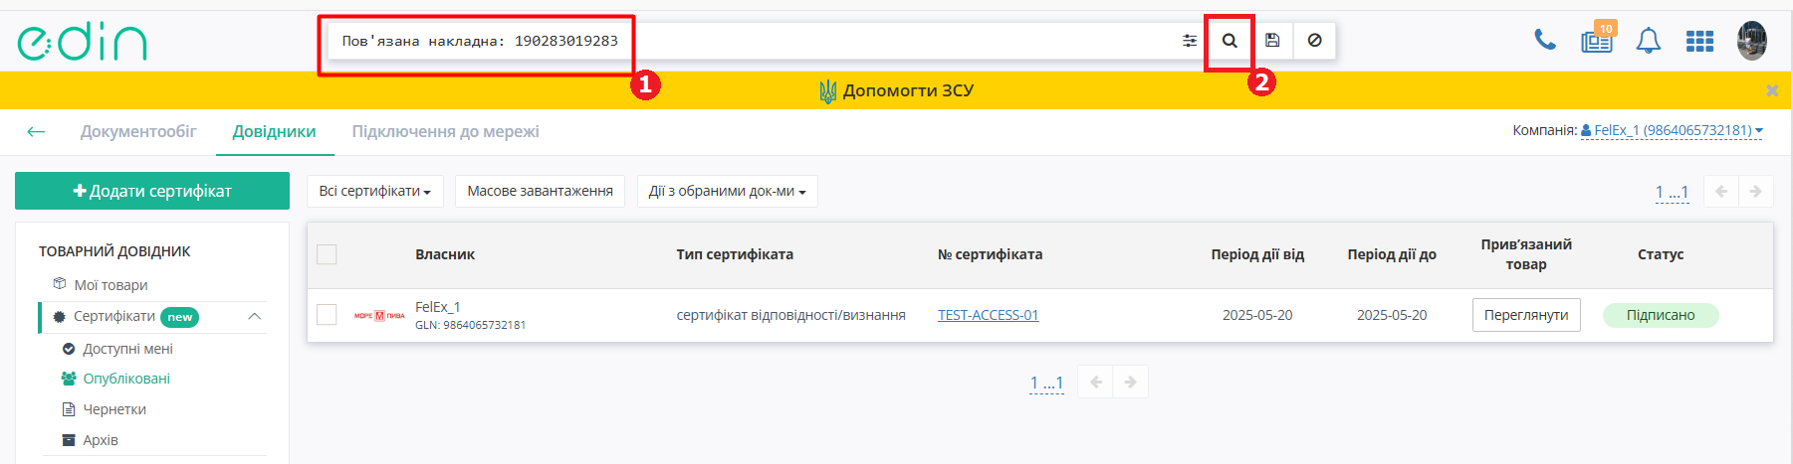Click the Прив'язаний товар column header
This screenshot has height=464, width=1793.
pyautogui.click(x=1526, y=254)
